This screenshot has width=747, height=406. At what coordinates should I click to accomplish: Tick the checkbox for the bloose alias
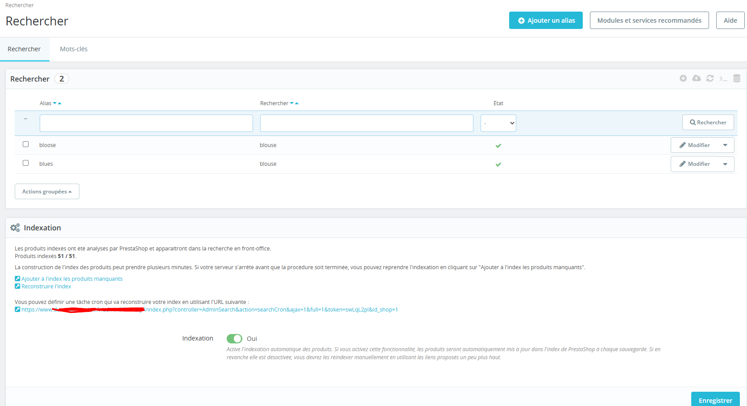(x=25, y=144)
